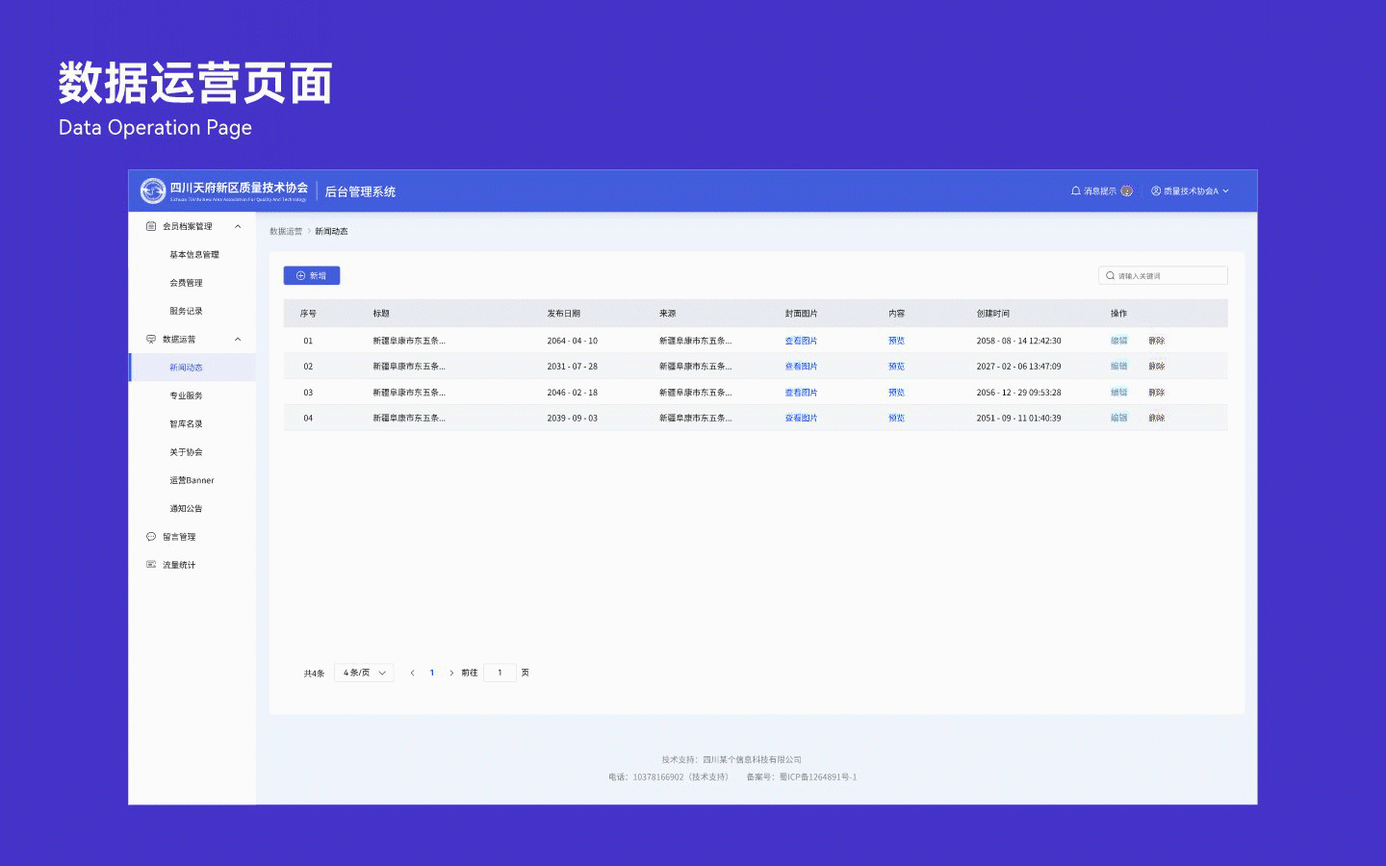
Task: Click the user avatar icon beside 质量技术协会A
Action: point(1156,191)
